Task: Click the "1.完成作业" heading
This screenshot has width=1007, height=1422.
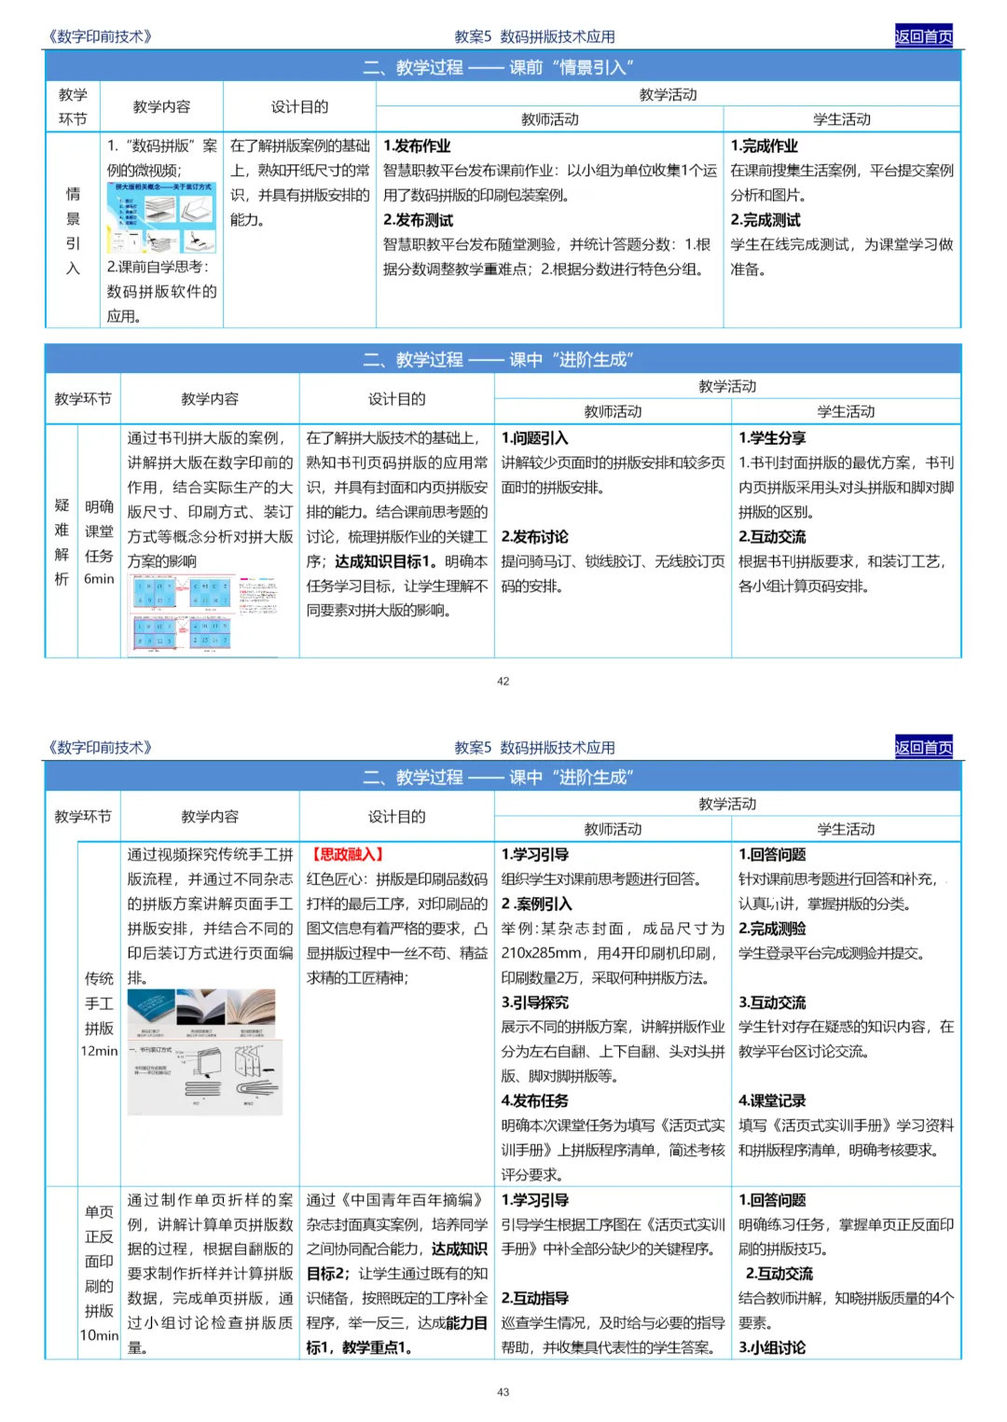Action: [x=765, y=145]
